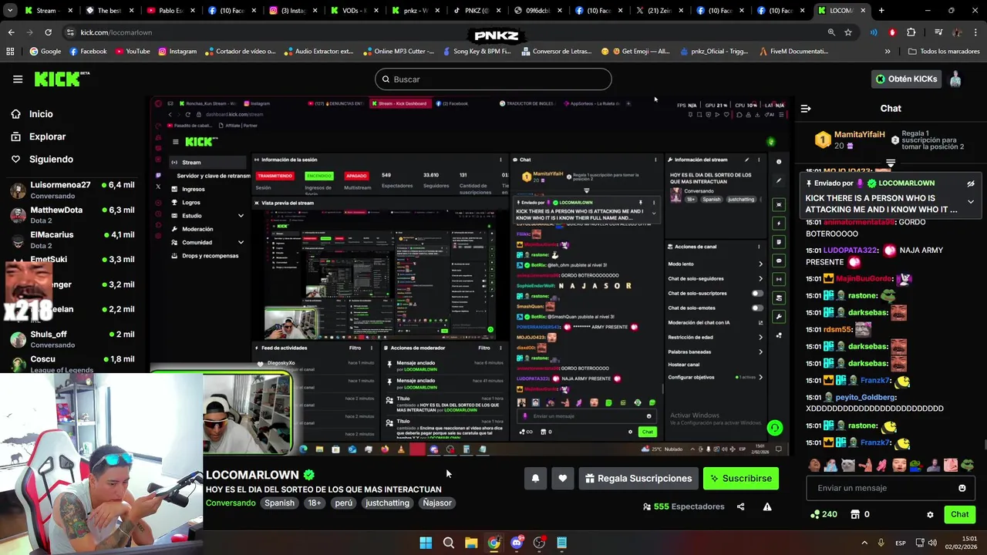The image size is (987, 555).
Task: Click the KICKs points balance 240
Action: click(x=824, y=514)
